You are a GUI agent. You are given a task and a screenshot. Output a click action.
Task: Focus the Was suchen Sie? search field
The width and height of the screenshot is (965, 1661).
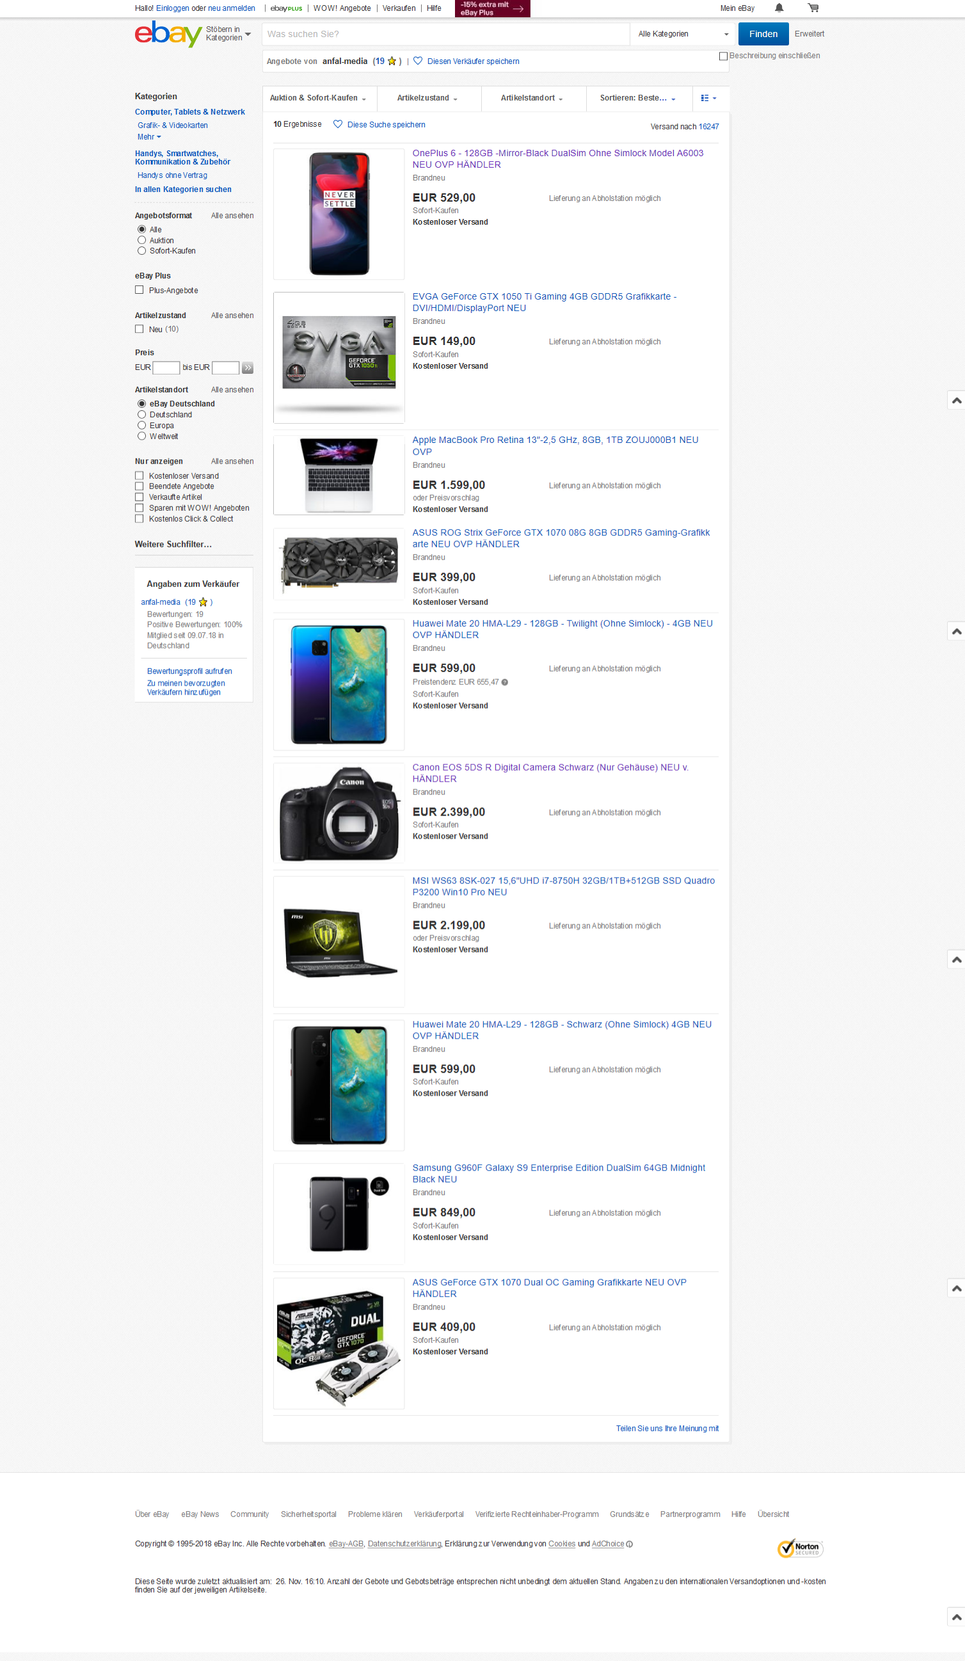coord(445,34)
